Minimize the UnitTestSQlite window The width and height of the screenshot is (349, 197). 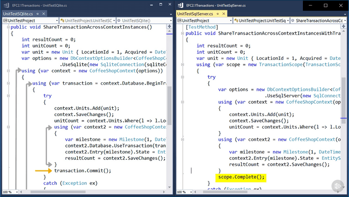[151, 5]
